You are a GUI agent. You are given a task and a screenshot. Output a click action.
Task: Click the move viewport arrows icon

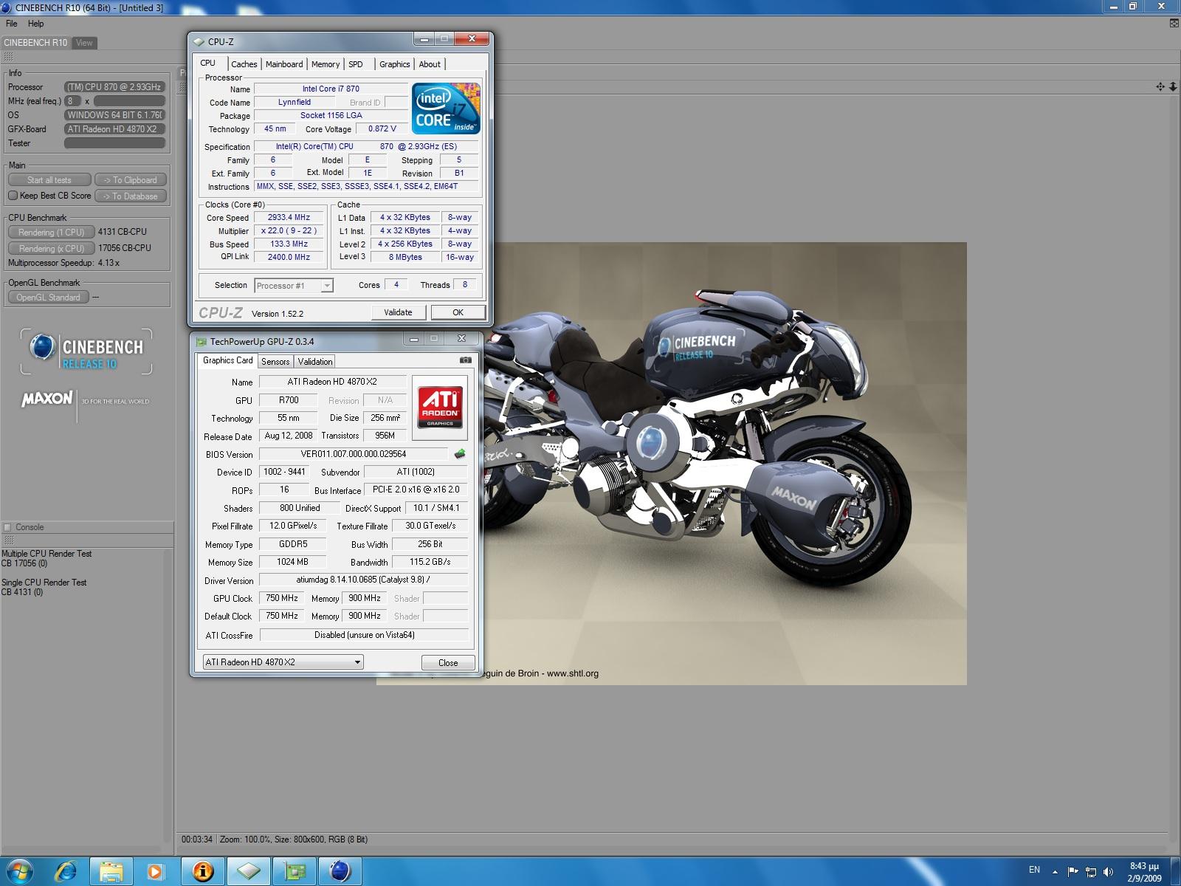click(x=1160, y=86)
